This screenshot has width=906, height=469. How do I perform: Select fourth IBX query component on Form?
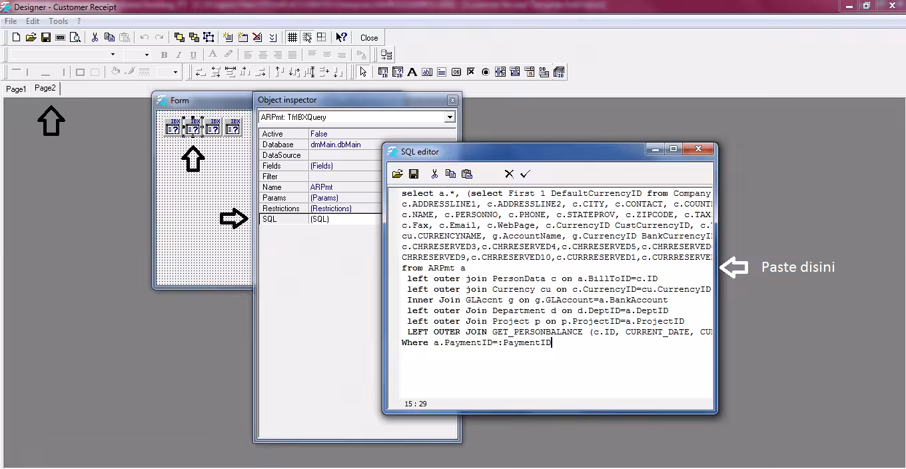[x=232, y=127]
